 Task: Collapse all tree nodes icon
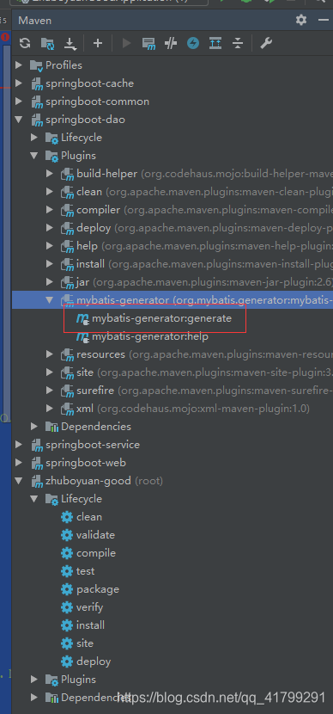[238, 43]
